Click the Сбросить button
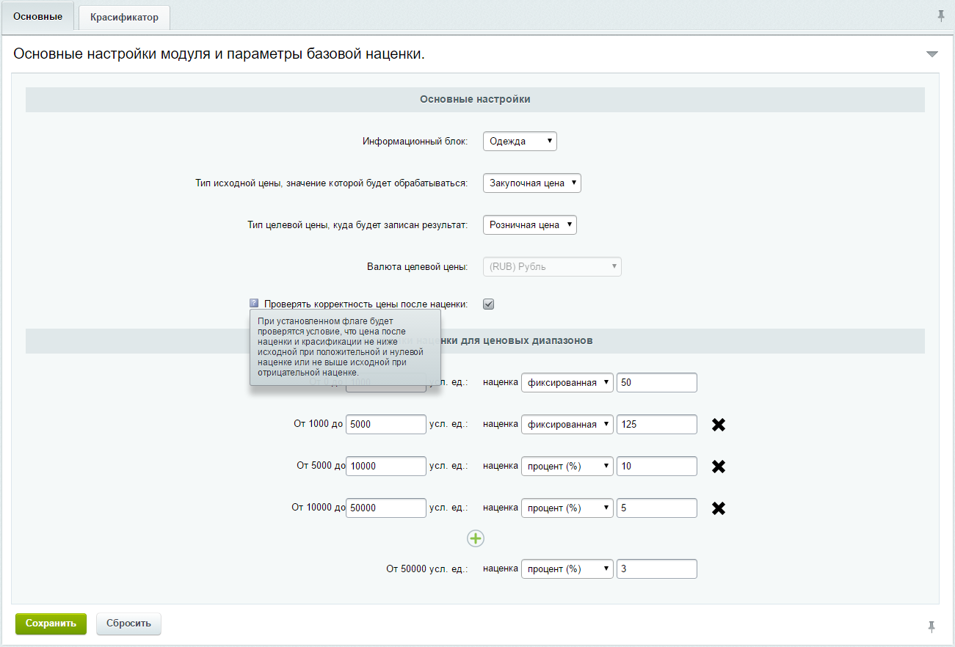955x647 pixels. coord(128,624)
